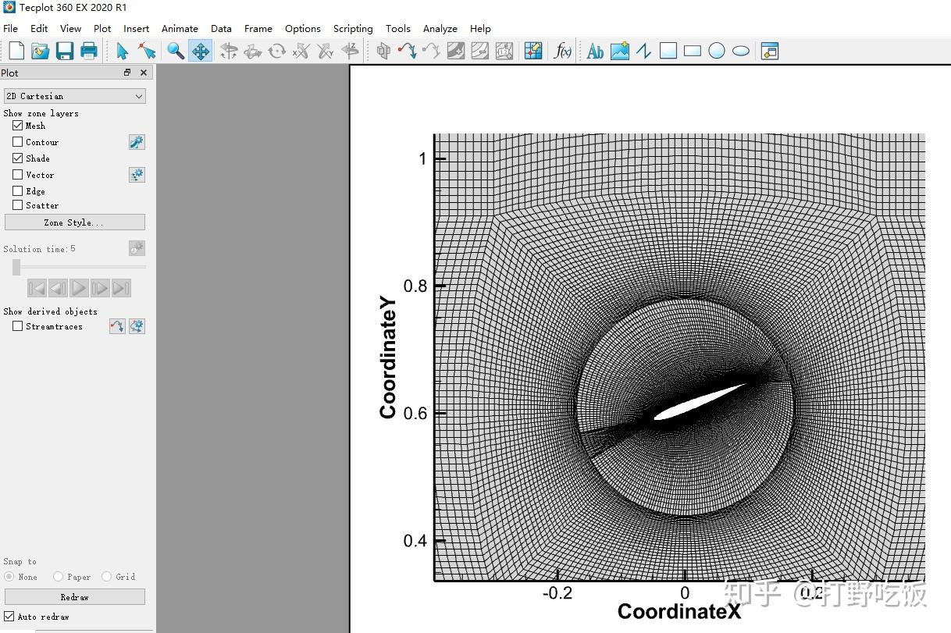951x633 pixels.
Task: Save the layout with the floppy disk icon
Action: click(x=65, y=52)
